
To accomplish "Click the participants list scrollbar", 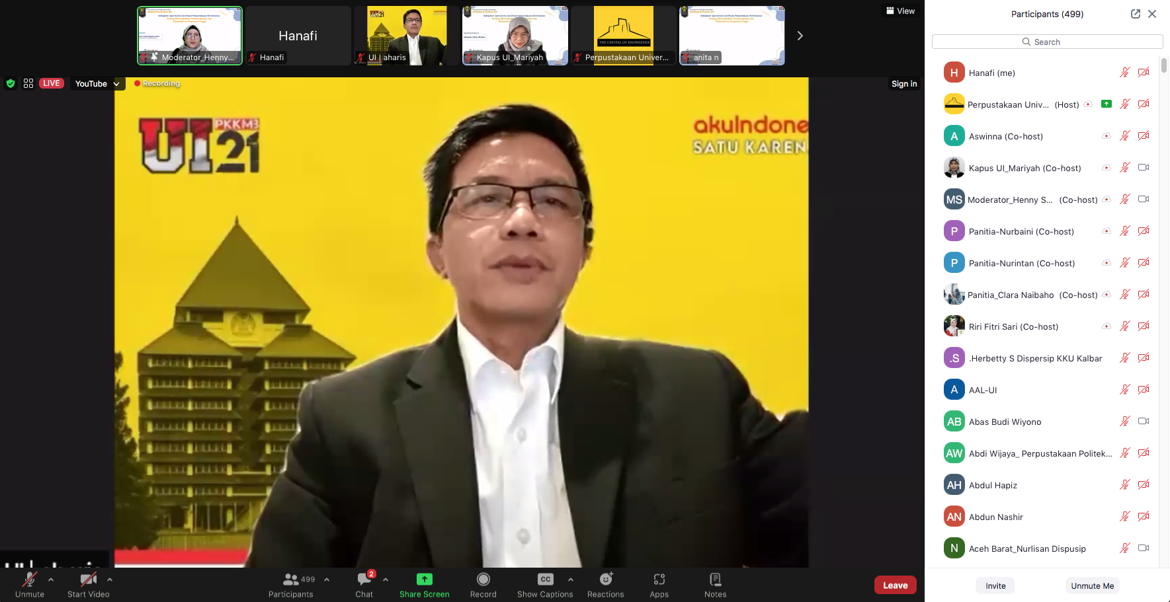I will [x=1163, y=65].
